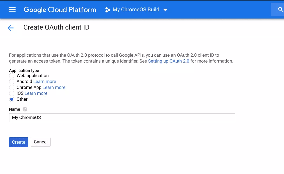Click the search magnifier icon

[281, 10]
